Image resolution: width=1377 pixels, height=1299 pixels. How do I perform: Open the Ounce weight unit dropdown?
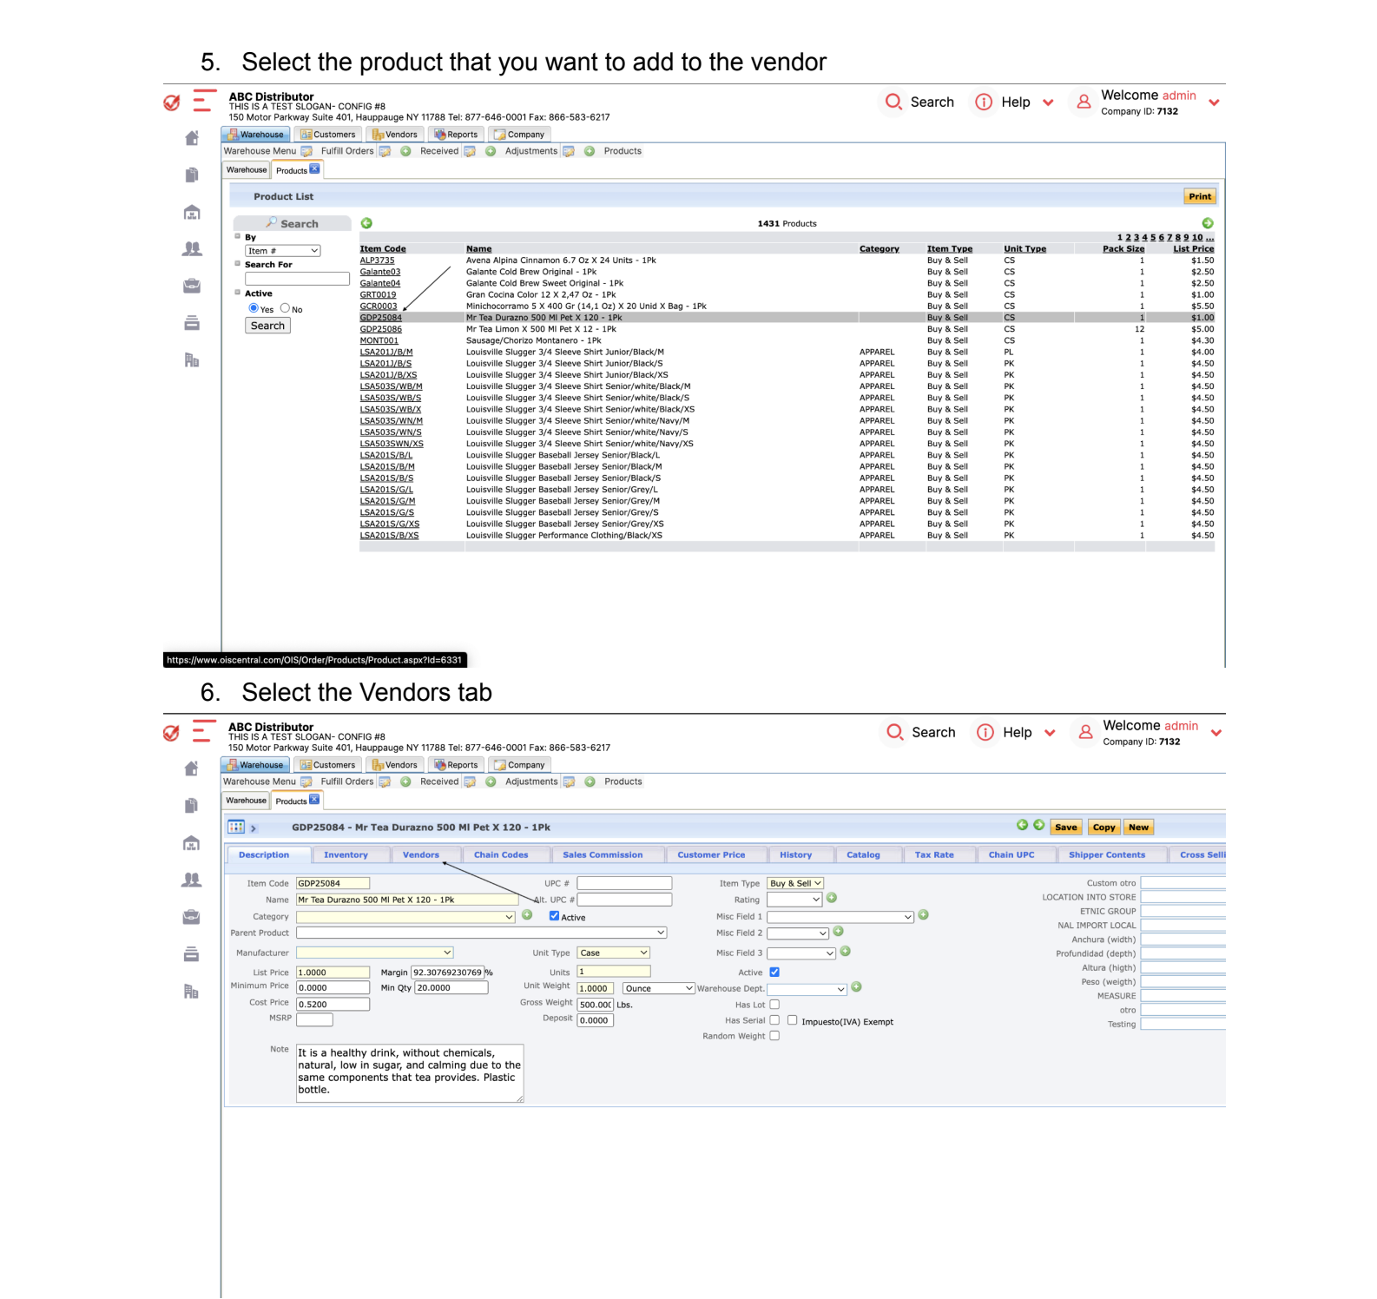tap(659, 989)
